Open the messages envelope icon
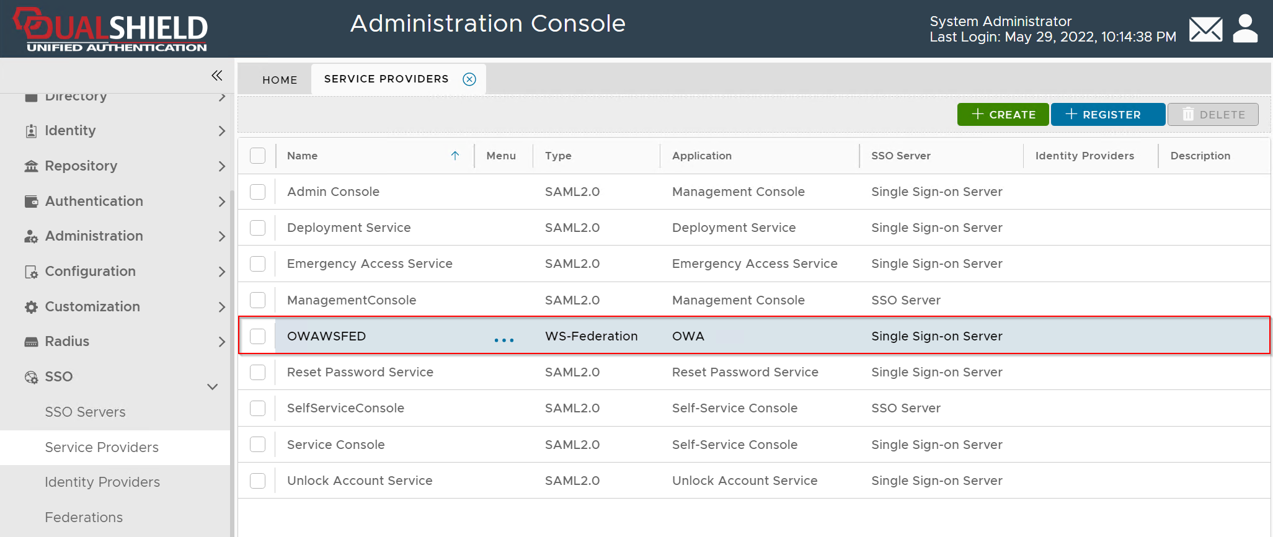The width and height of the screenshot is (1273, 537). (1205, 29)
